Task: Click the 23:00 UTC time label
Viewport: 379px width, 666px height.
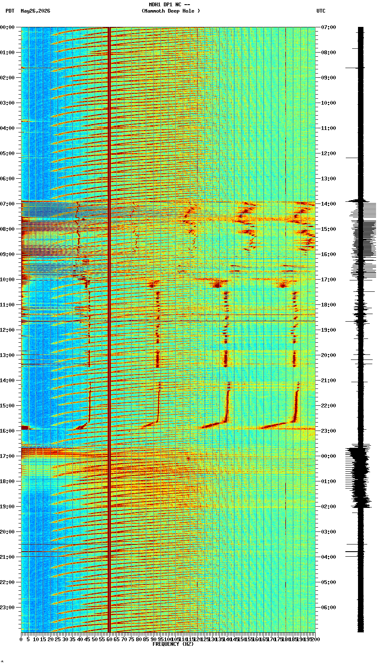Action: [x=328, y=431]
